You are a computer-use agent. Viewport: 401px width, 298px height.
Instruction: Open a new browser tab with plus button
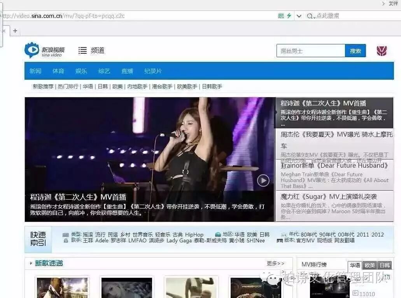coord(15,31)
